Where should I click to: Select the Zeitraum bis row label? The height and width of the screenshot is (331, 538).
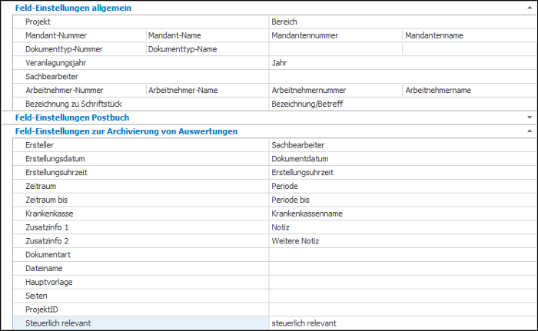pyautogui.click(x=46, y=200)
